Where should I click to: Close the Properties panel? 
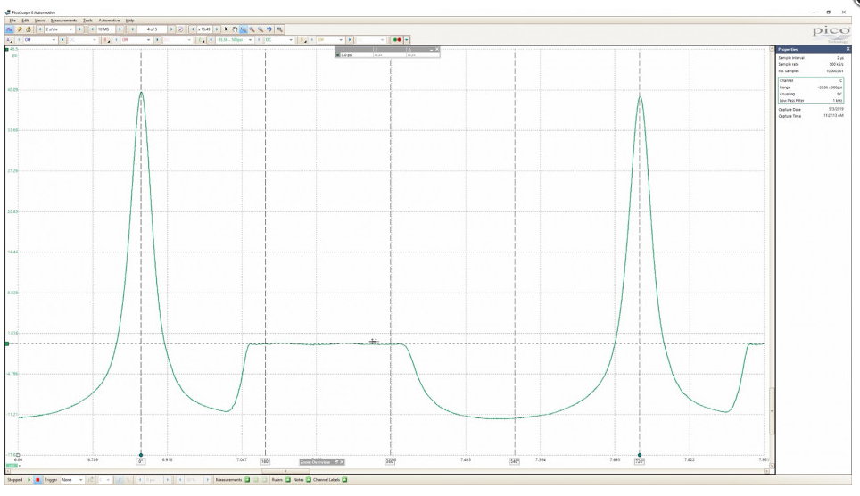pos(848,49)
